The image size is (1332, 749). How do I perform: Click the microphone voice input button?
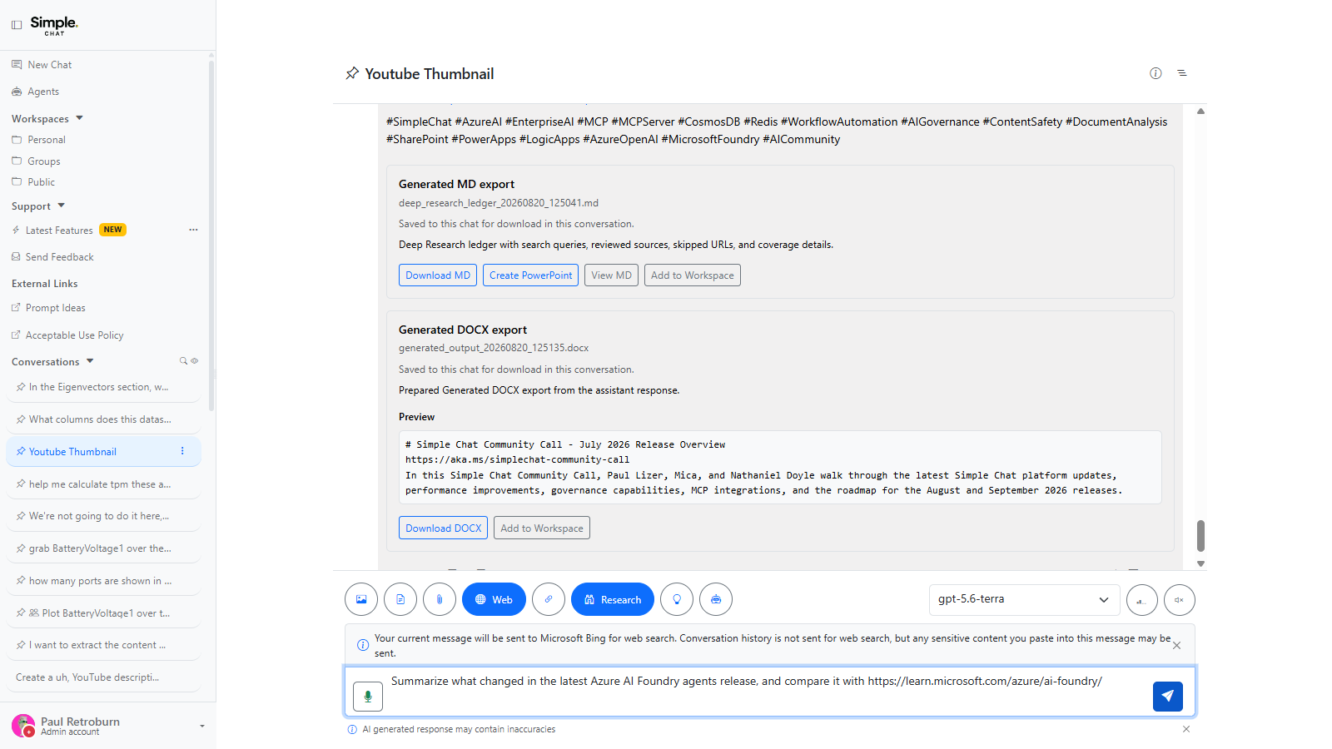click(x=368, y=697)
